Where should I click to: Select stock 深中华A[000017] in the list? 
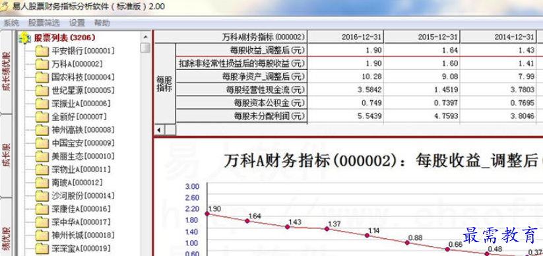point(80,222)
